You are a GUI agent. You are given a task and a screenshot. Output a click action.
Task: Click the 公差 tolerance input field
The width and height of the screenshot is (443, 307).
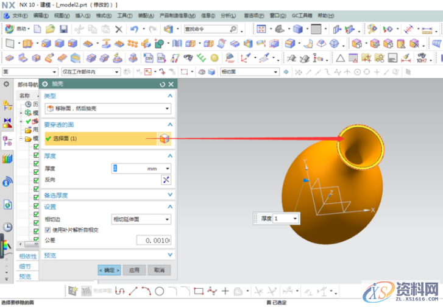tap(154, 241)
